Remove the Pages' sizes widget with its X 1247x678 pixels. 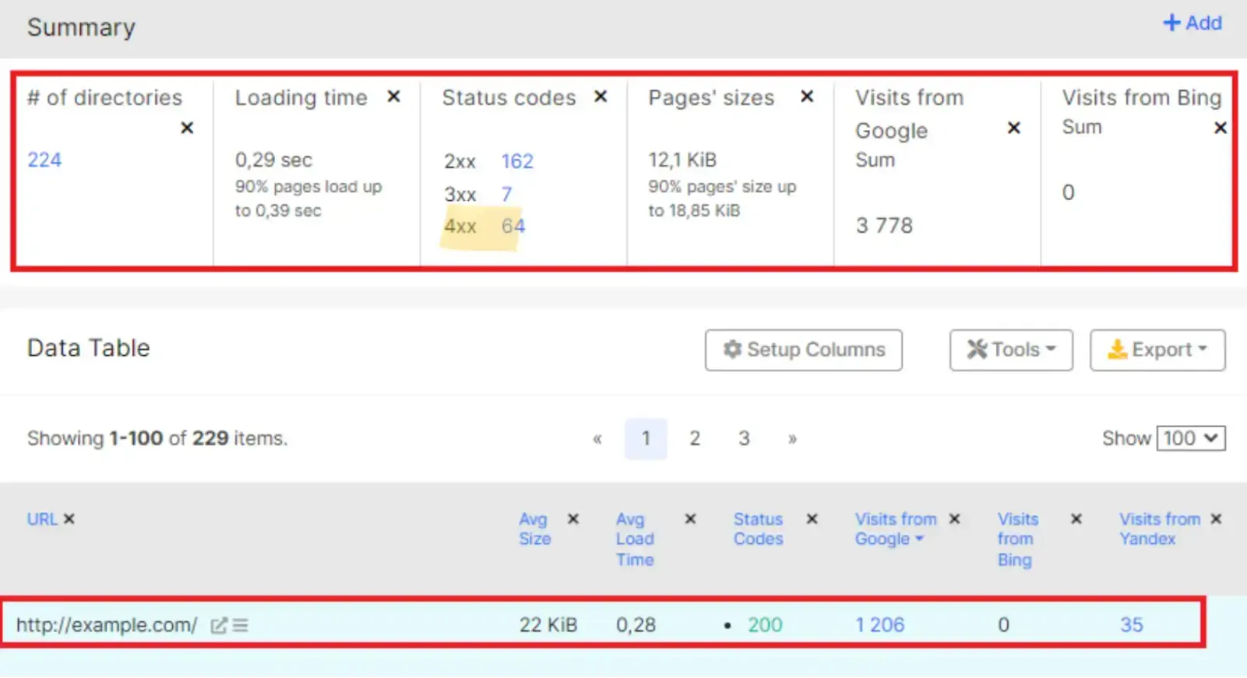pyautogui.click(x=807, y=97)
